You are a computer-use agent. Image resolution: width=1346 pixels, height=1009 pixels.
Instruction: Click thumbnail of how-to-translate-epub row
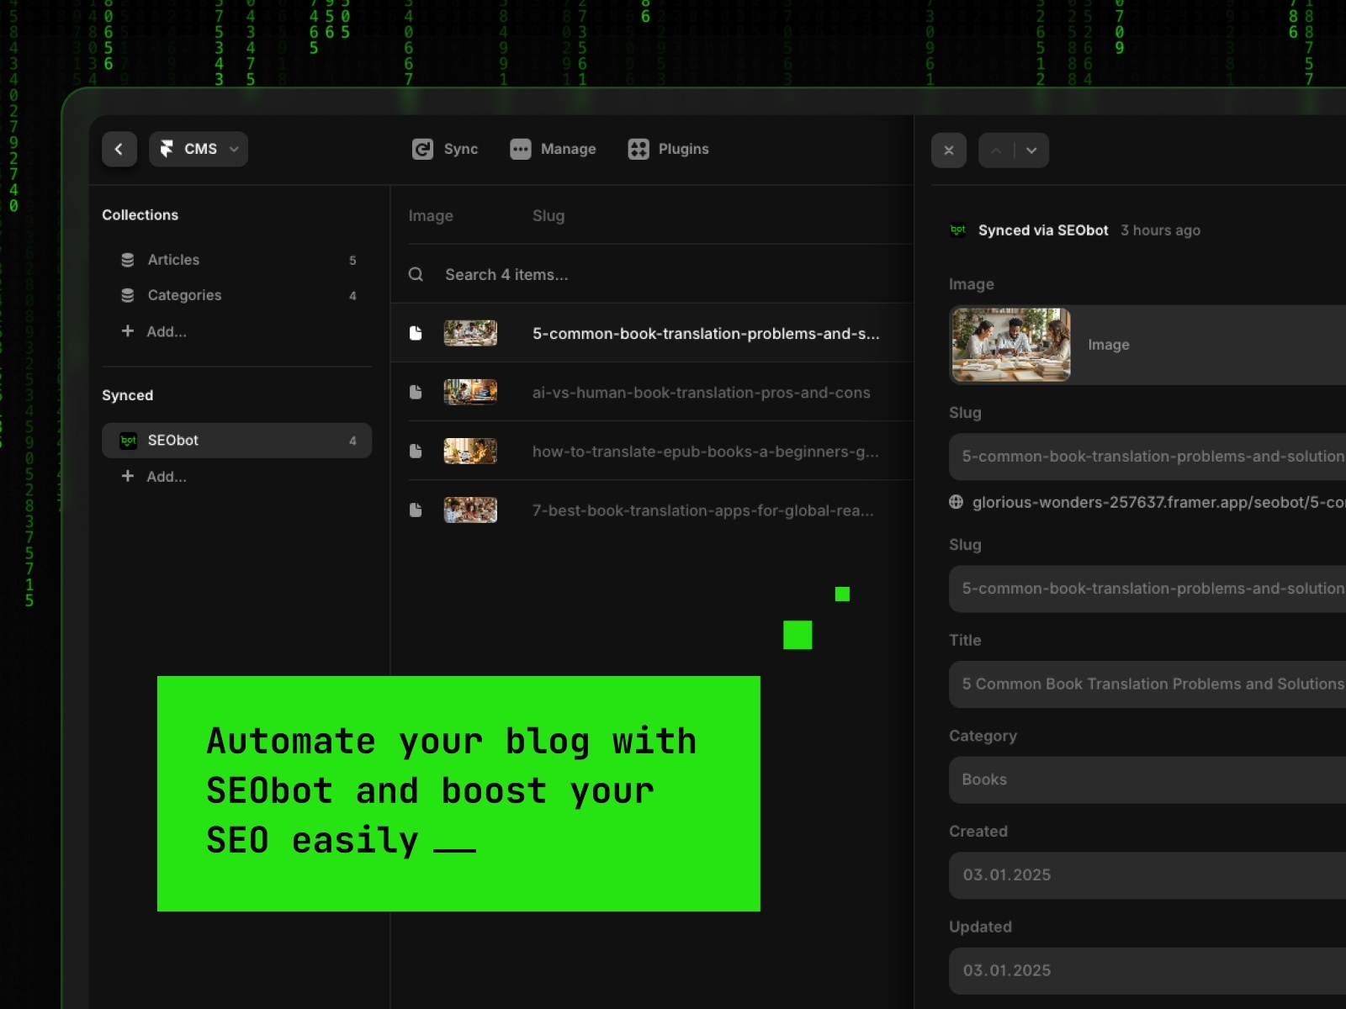[x=470, y=451]
